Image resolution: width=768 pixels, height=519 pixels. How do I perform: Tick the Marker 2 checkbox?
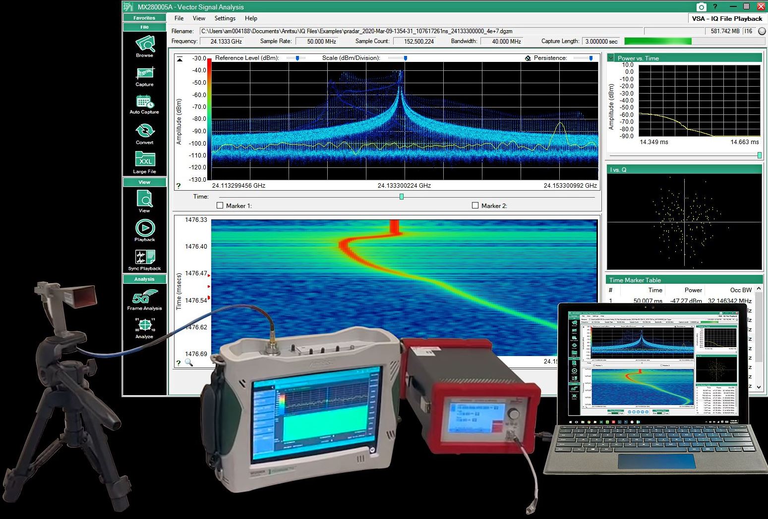[475, 206]
